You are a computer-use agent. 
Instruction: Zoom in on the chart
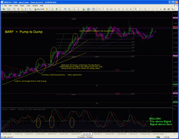click(x=65, y=9)
